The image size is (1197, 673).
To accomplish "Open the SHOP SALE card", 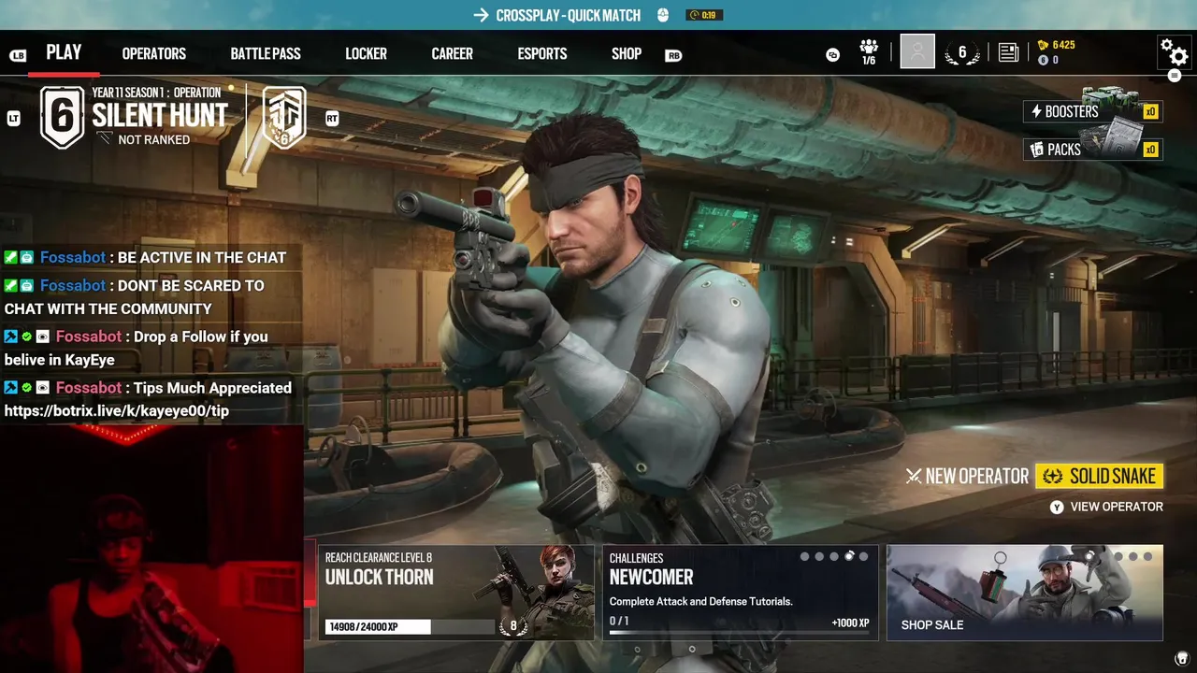I will (1025, 593).
